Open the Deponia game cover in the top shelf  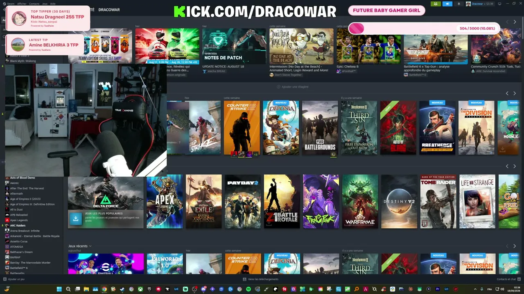[281, 128]
